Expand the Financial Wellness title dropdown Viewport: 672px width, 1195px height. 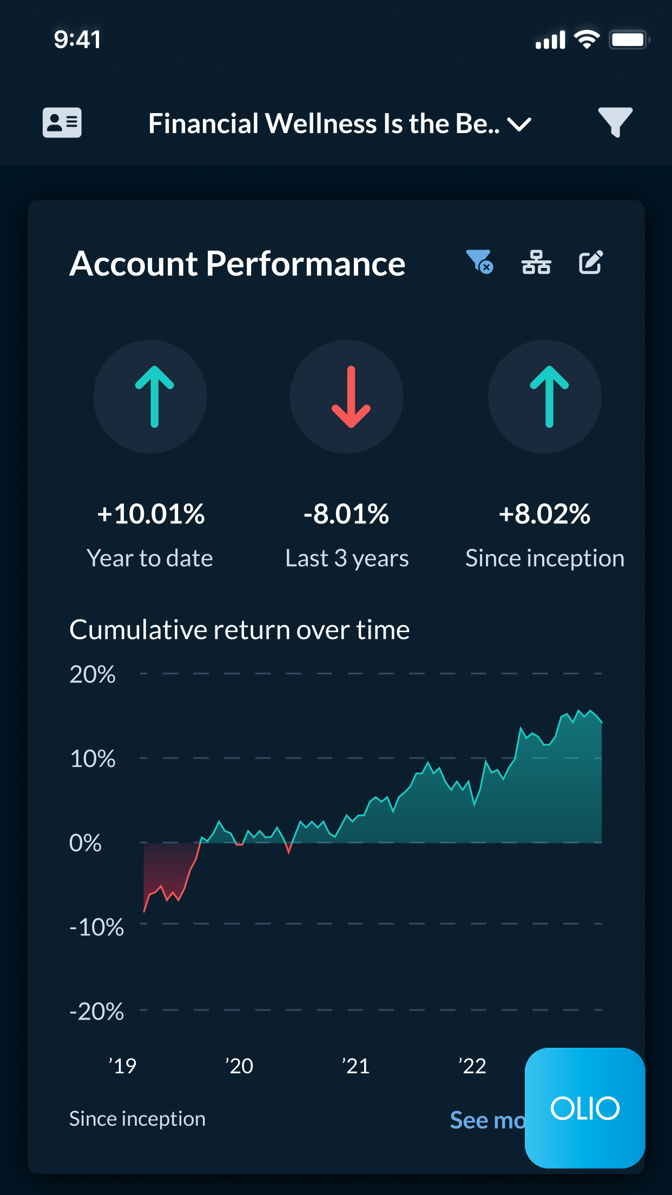pos(324,124)
